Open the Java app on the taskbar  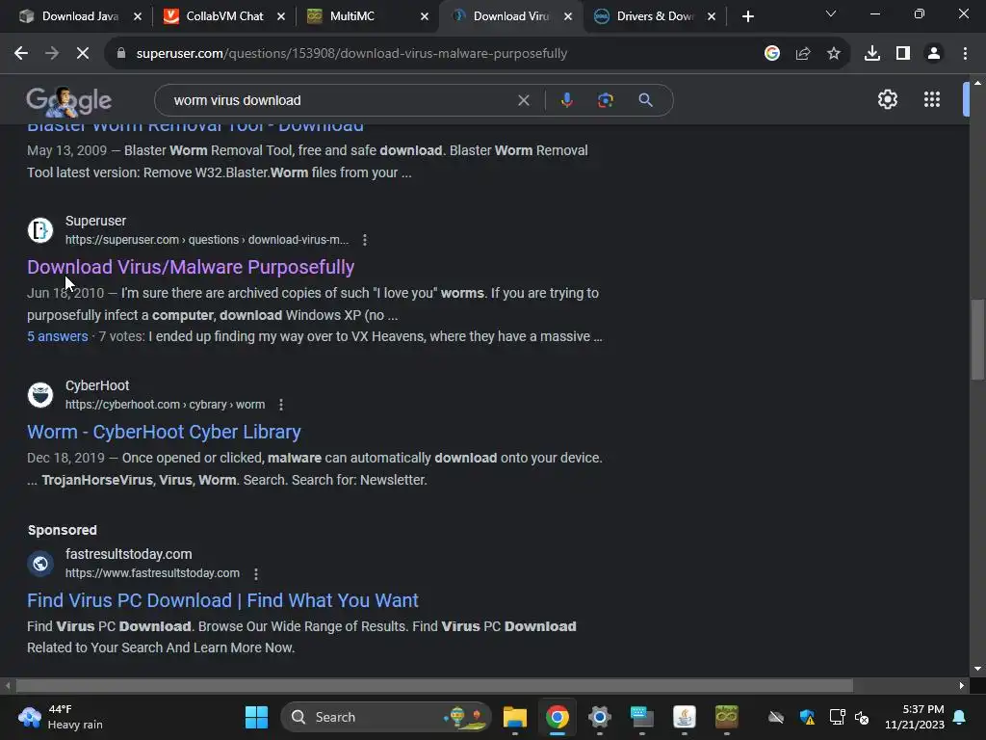pos(685,717)
